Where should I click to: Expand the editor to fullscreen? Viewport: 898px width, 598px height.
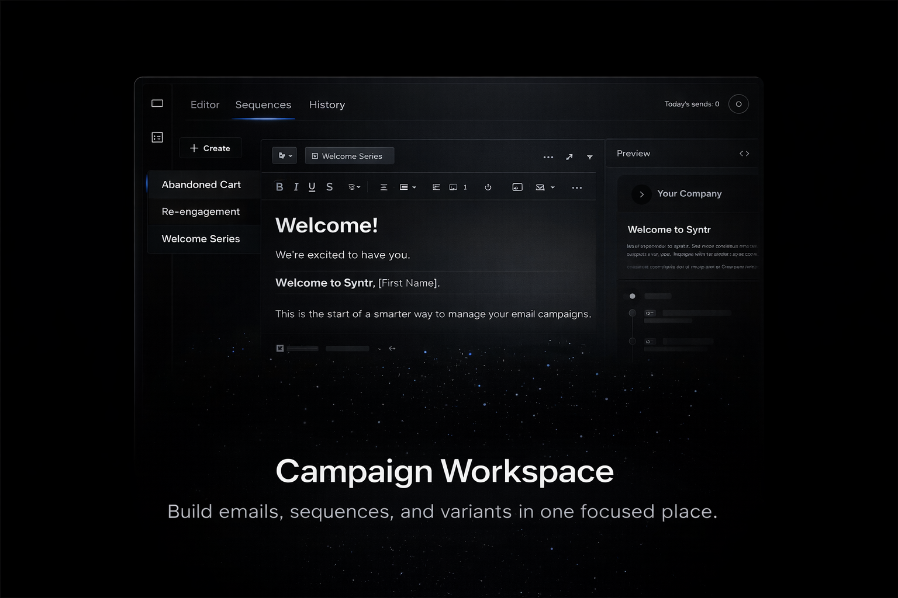[x=569, y=157]
